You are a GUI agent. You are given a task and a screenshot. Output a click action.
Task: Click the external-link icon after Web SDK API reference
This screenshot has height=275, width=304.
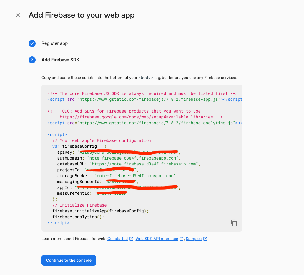[x=182, y=239]
